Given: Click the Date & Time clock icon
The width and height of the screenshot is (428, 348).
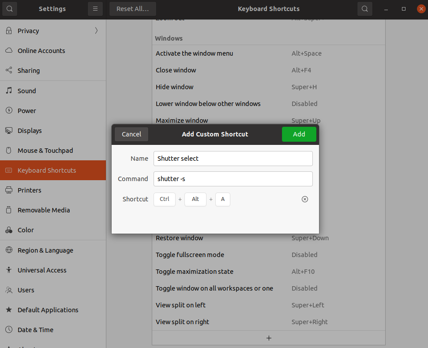Looking at the screenshot, I should (x=9, y=329).
